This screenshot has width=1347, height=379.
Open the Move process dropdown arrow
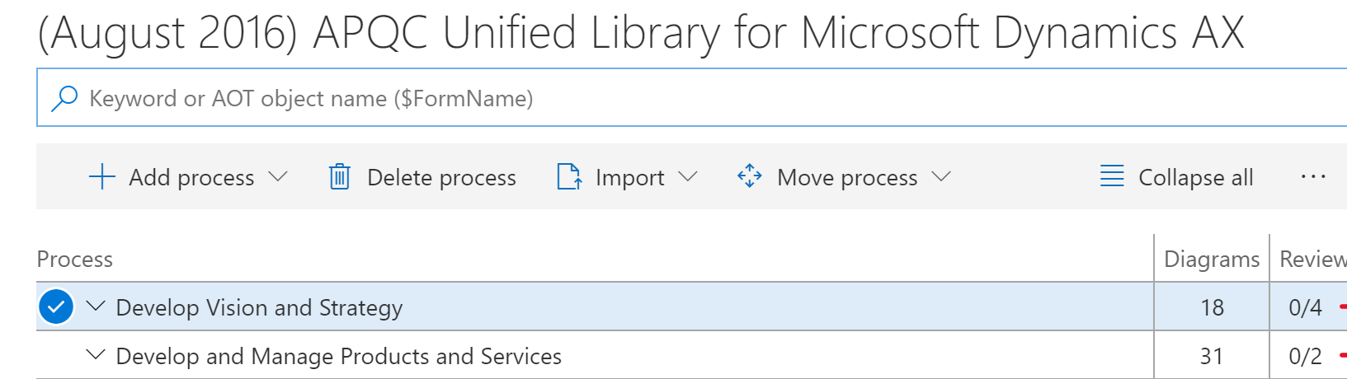pyautogui.click(x=940, y=176)
